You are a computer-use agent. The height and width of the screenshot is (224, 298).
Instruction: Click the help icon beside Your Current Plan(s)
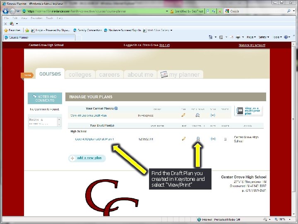tap(116, 108)
